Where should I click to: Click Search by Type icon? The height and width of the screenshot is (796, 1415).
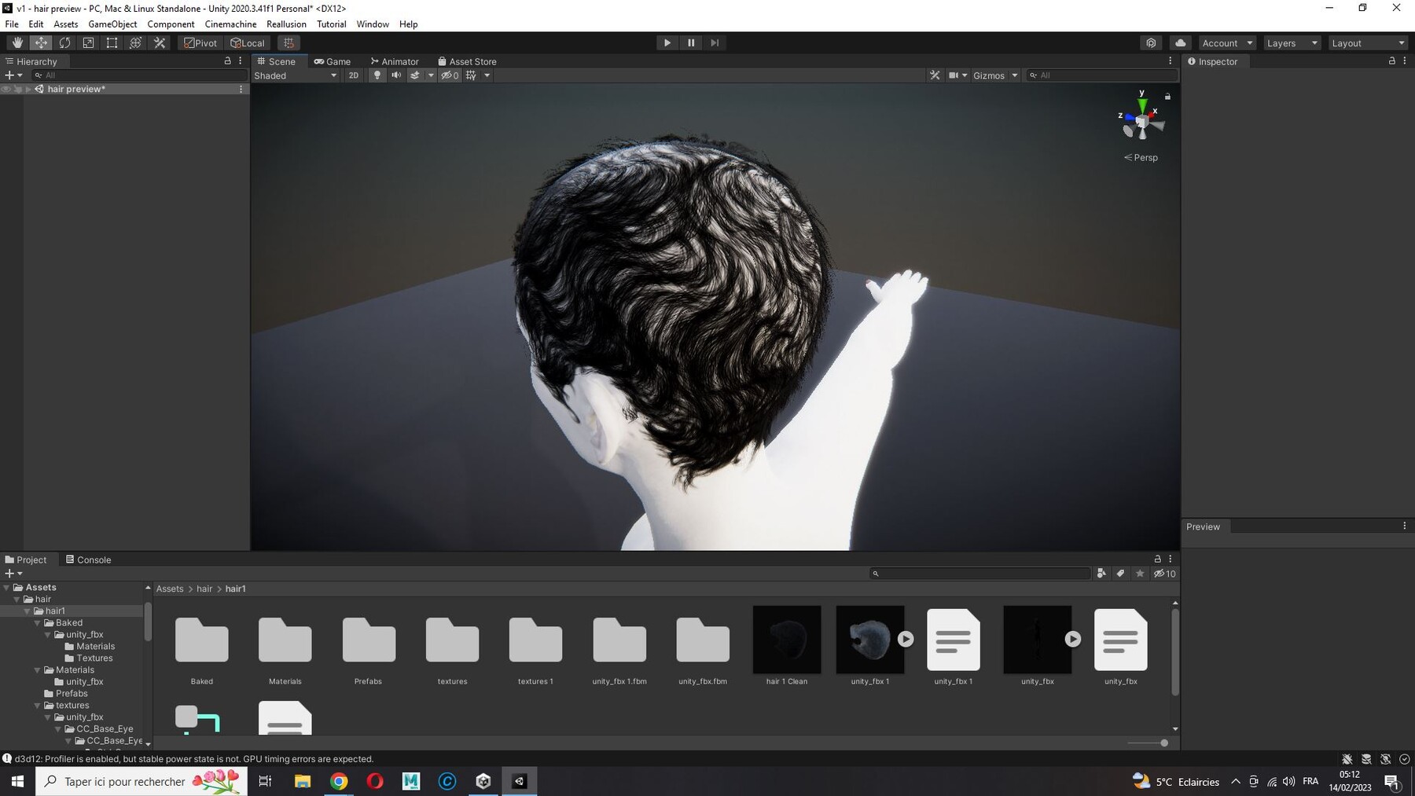click(x=1101, y=574)
